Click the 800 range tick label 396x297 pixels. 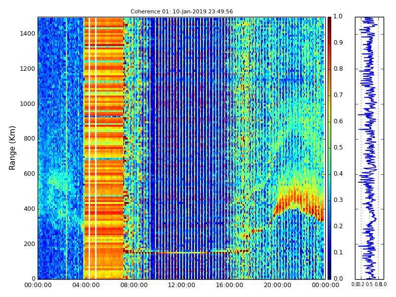click(30, 139)
